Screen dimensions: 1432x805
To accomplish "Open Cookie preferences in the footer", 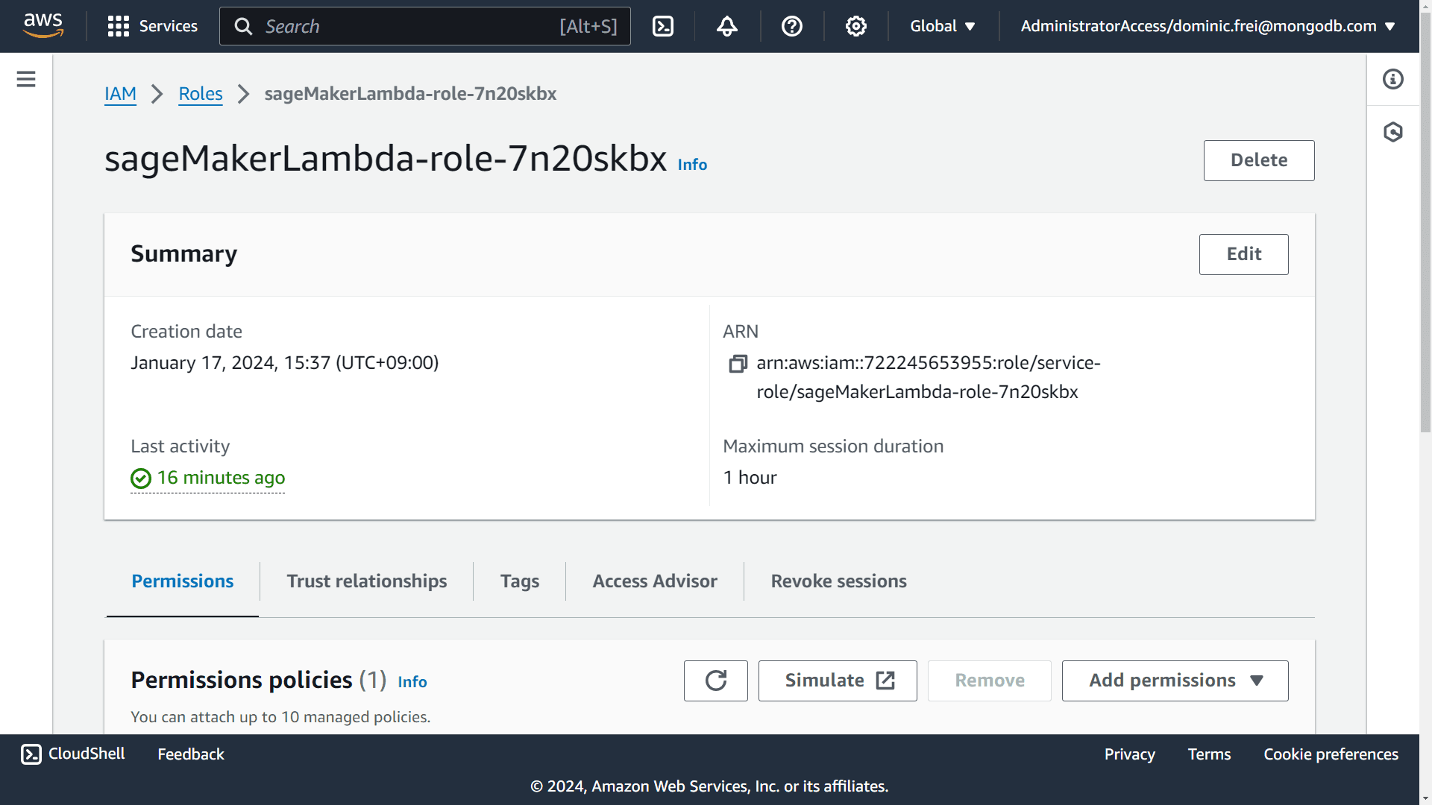I will (1331, 754).
